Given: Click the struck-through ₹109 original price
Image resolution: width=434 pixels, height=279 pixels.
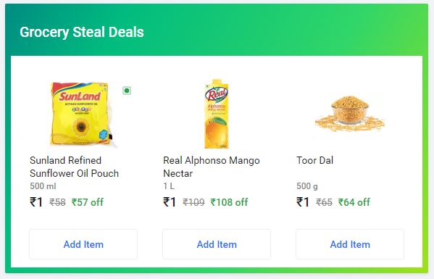Looking at the screenshot, I should [193, 203].
